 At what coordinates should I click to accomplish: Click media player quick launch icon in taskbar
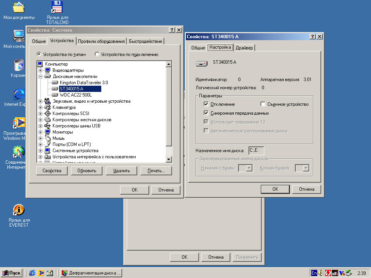(x=41, y=273)
